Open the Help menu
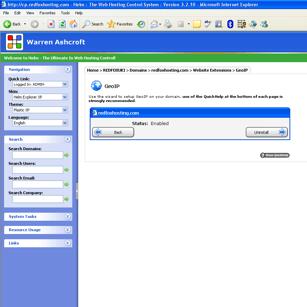Screen dimensions: 307x307 [x=79, y=13]
